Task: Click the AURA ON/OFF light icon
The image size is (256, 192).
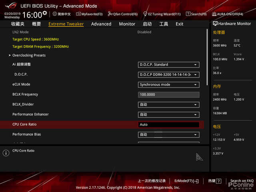Action: point(214,14)
